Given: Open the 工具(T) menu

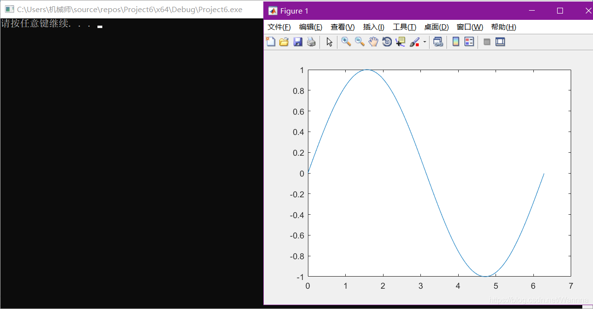Looking at the screenshot, I should (404, 27).
